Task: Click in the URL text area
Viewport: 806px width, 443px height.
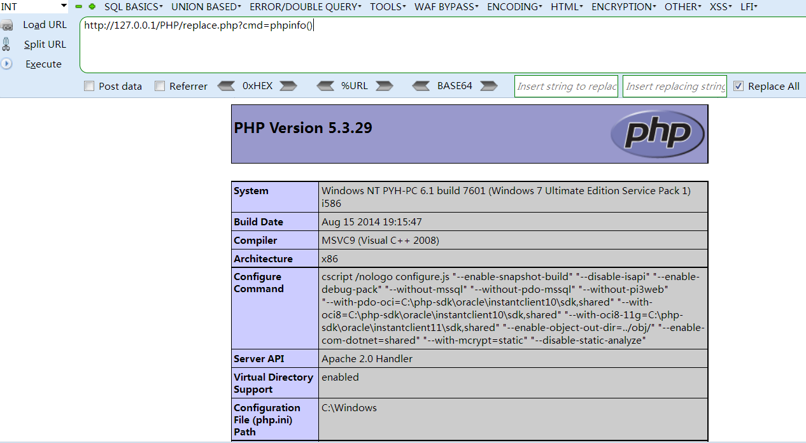Action: pos(442,45)
